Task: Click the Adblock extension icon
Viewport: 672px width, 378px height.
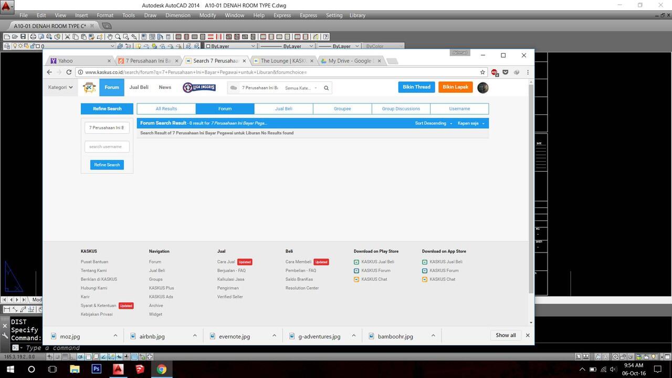Action: pyautogui.click(x=494, y=72)
